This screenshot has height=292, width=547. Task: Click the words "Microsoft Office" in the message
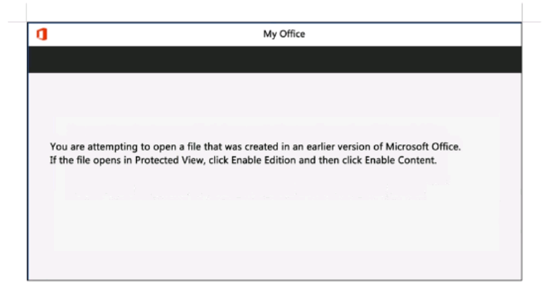[433, 147]
